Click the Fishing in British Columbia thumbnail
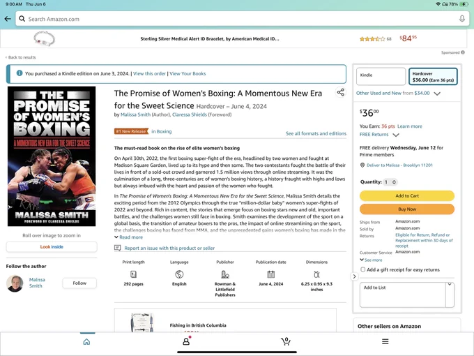The width and height of the screenshot is (474, 356). coord(142,322)
